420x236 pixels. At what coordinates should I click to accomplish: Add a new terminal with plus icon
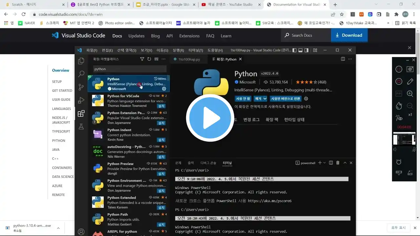point(320,163)
